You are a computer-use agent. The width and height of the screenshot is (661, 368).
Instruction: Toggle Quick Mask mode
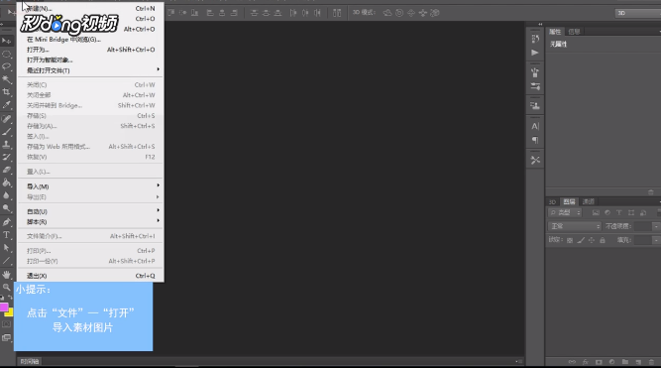pos(6,324)
